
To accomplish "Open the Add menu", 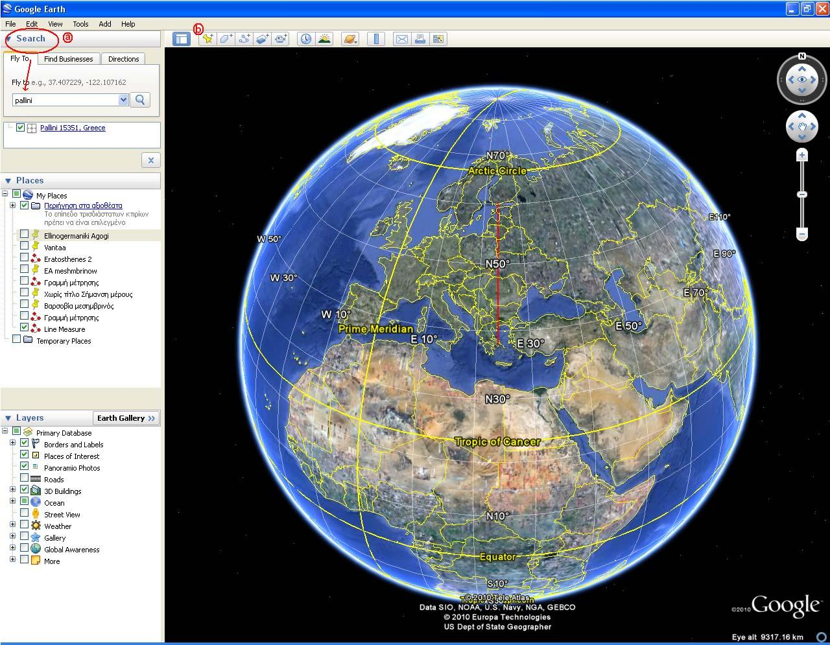I will tap(105, 24).
